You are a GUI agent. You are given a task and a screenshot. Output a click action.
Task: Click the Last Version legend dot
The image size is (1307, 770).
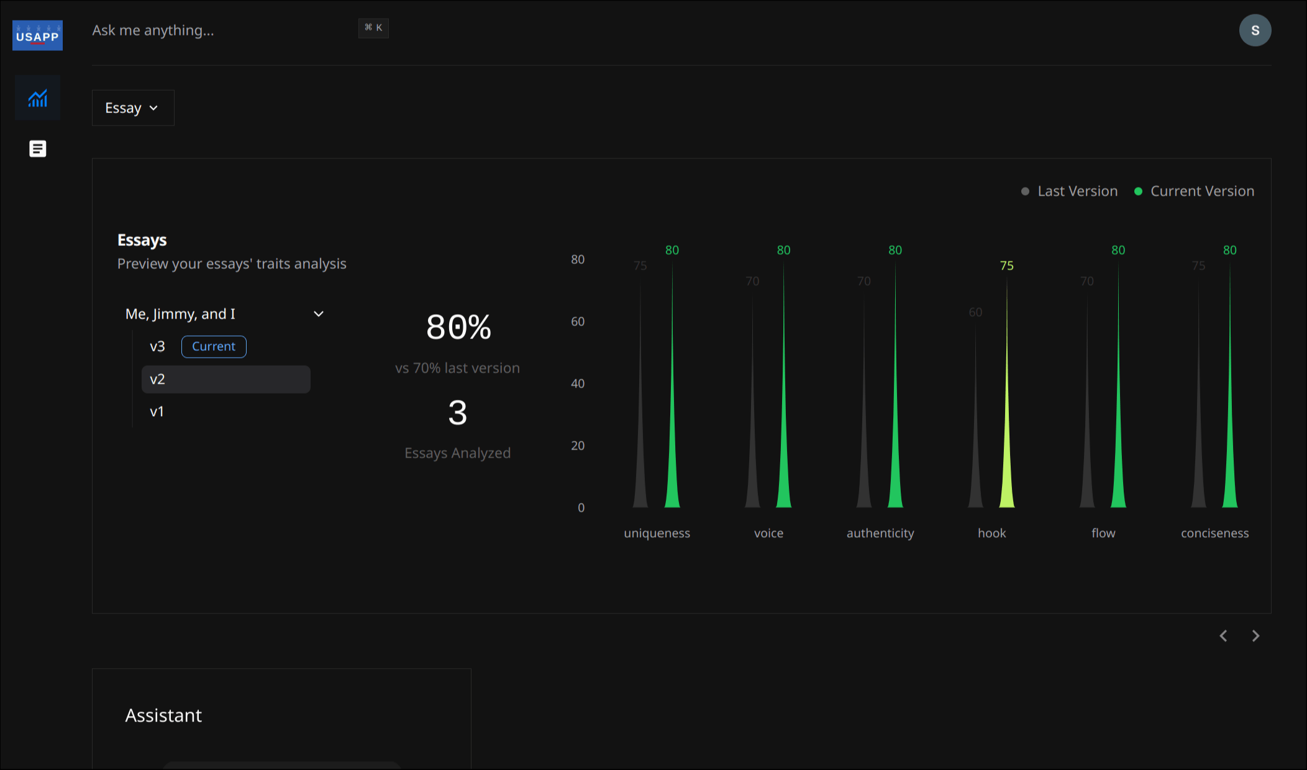coord(1025,191)
